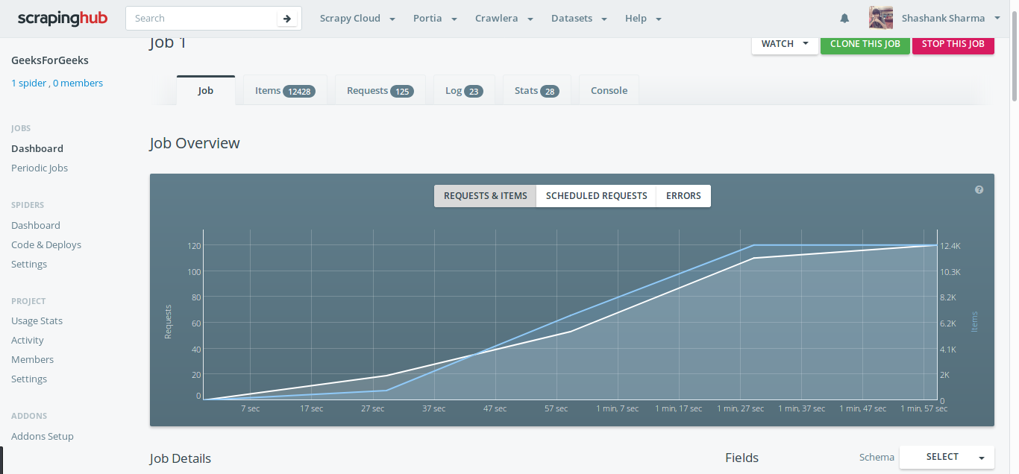Expand the Datasets menu
1019x474 pixels.
pos(579,19)
